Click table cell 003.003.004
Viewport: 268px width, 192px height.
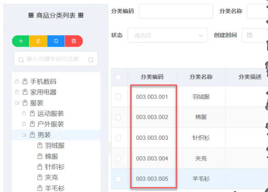click(152, 158)
